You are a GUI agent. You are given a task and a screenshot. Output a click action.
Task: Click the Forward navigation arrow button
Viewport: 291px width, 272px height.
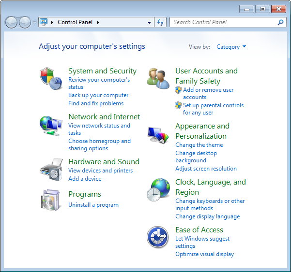pos(25,22)
